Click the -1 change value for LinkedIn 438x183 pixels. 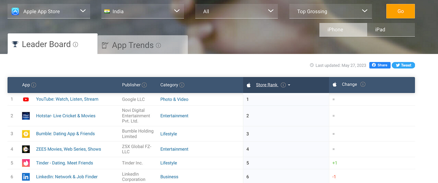point(334,177)
